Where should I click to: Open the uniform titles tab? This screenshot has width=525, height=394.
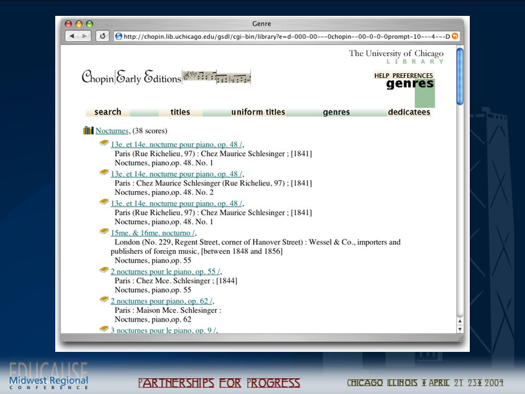tap(258, 112)
